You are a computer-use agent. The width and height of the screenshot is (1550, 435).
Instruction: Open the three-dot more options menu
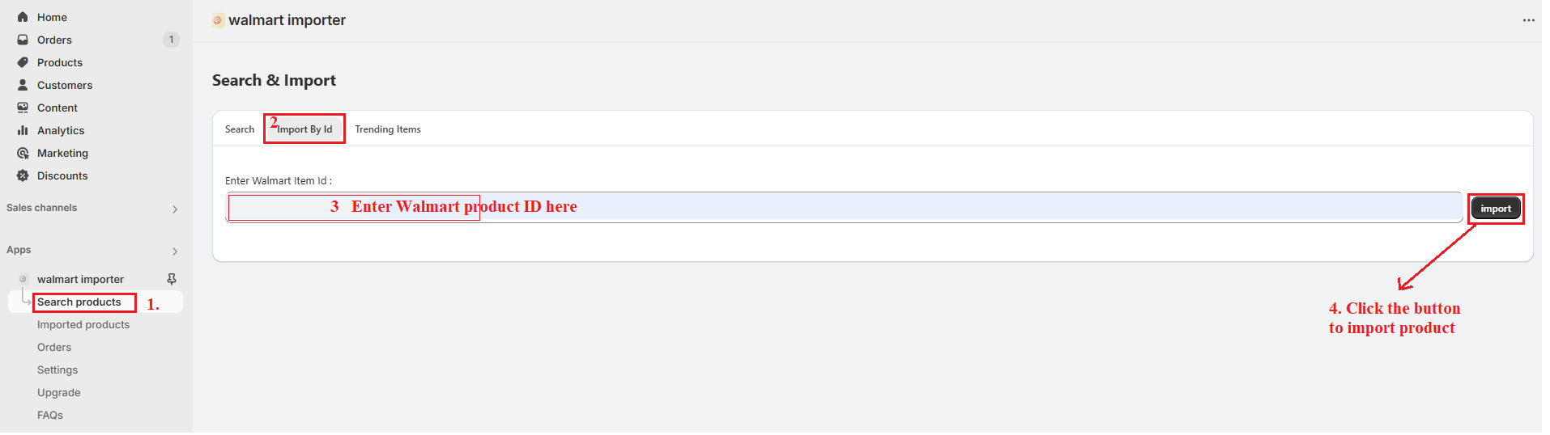(1529, 20)
